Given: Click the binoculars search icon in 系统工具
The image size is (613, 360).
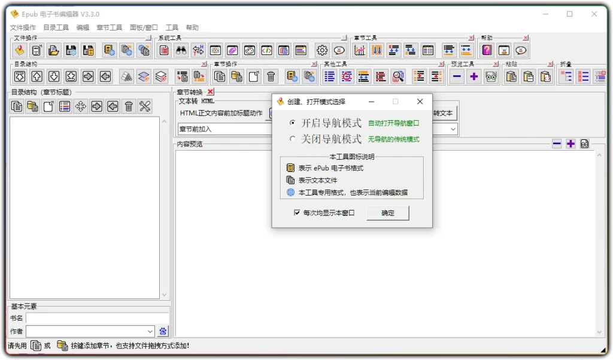Looking at the screenshot, I should click(x=181, y=50).
